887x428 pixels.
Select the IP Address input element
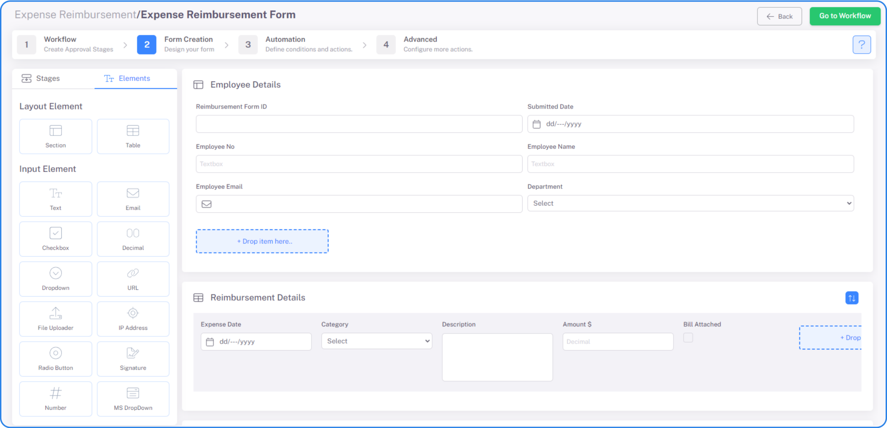tap(133, 319)
